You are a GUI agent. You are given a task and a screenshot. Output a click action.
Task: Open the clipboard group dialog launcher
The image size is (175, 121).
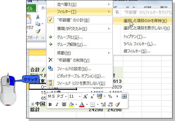[x=43, y=38]
